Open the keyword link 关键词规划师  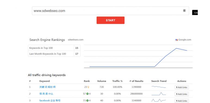[x=47, y=87]
